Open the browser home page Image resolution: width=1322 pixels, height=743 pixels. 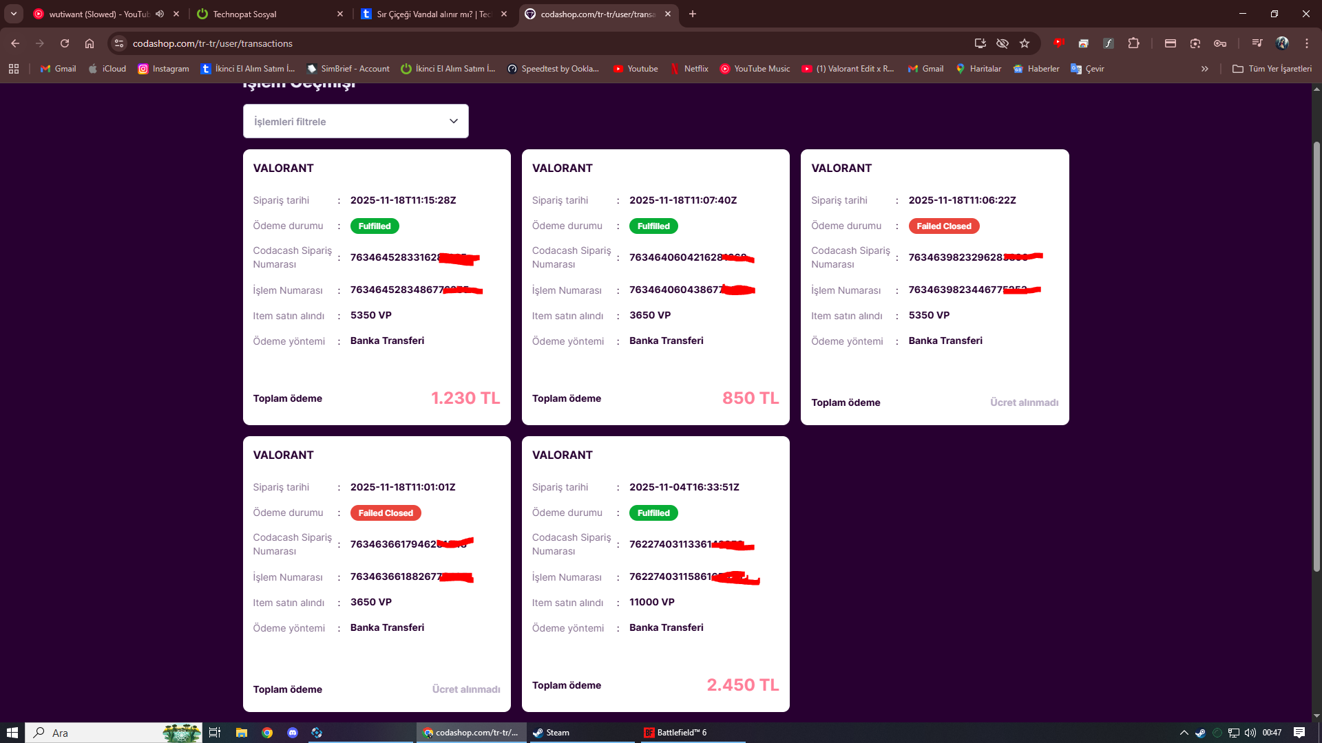pos(90,43)
